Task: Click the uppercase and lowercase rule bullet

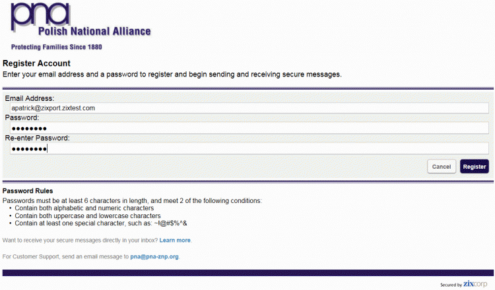Action: tap(88, 216)
